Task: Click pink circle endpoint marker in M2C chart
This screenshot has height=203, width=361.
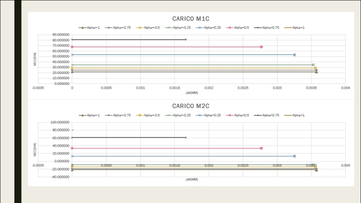Action: point(261,148)
